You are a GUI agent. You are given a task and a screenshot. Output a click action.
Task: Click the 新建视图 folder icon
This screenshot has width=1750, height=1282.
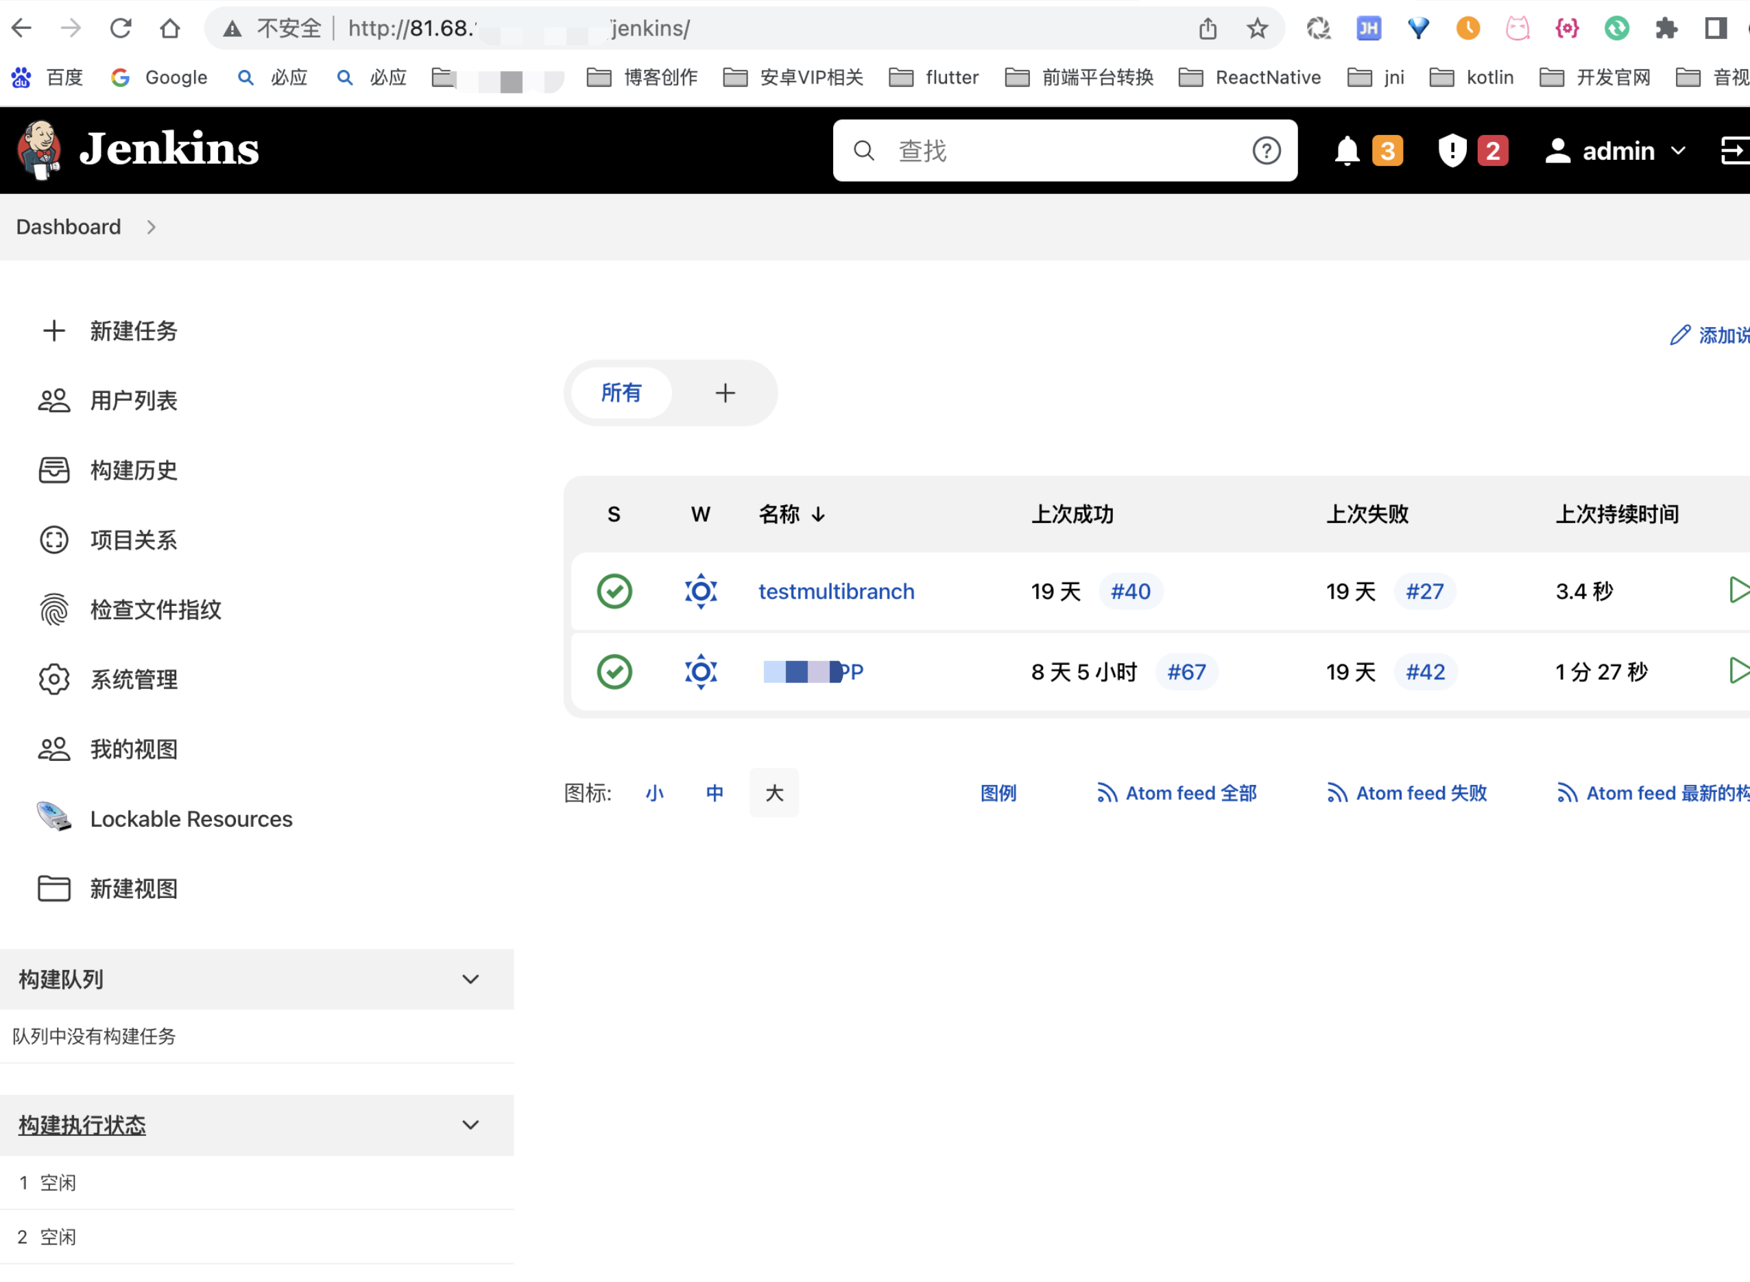click(x=53, y=888)
